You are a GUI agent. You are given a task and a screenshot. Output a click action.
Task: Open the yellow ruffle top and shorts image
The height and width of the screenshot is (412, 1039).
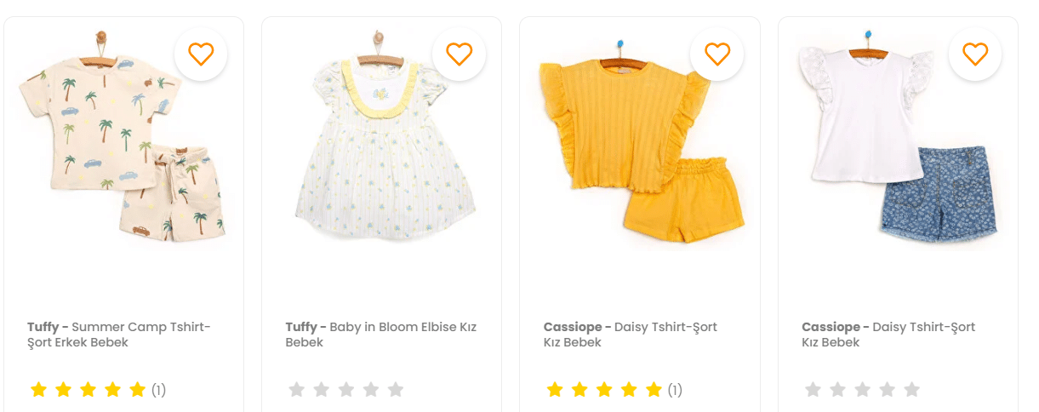[640, 136]
